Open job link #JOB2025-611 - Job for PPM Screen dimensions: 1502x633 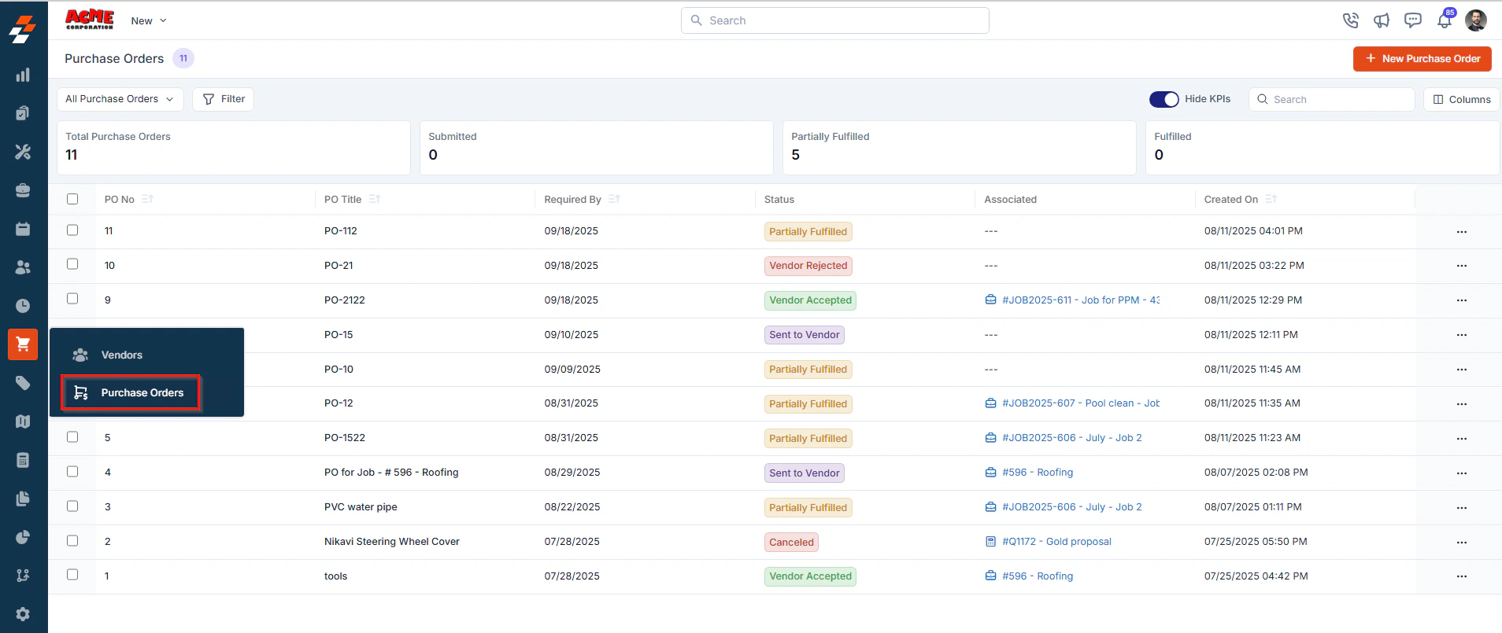pyautogui.click(x=1081, y=300)
